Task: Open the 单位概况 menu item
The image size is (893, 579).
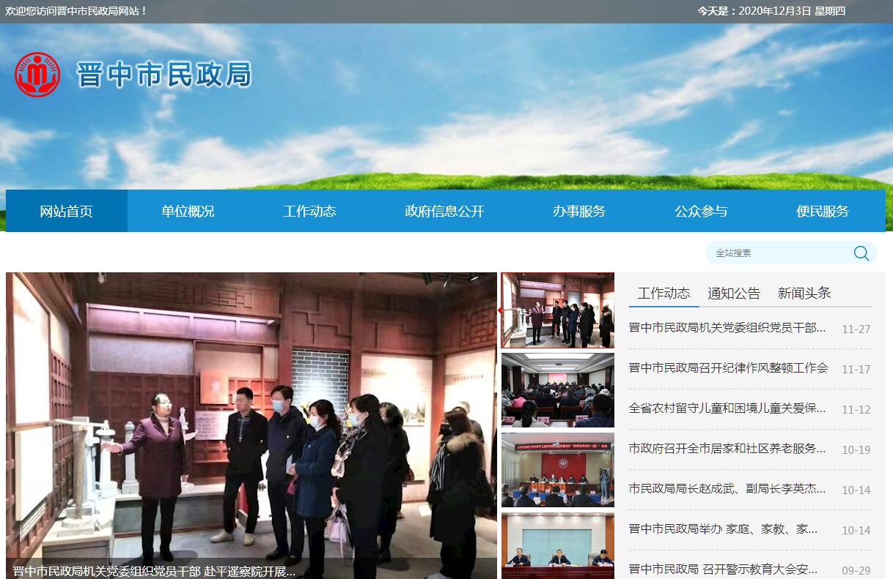Action: [188, 212]
